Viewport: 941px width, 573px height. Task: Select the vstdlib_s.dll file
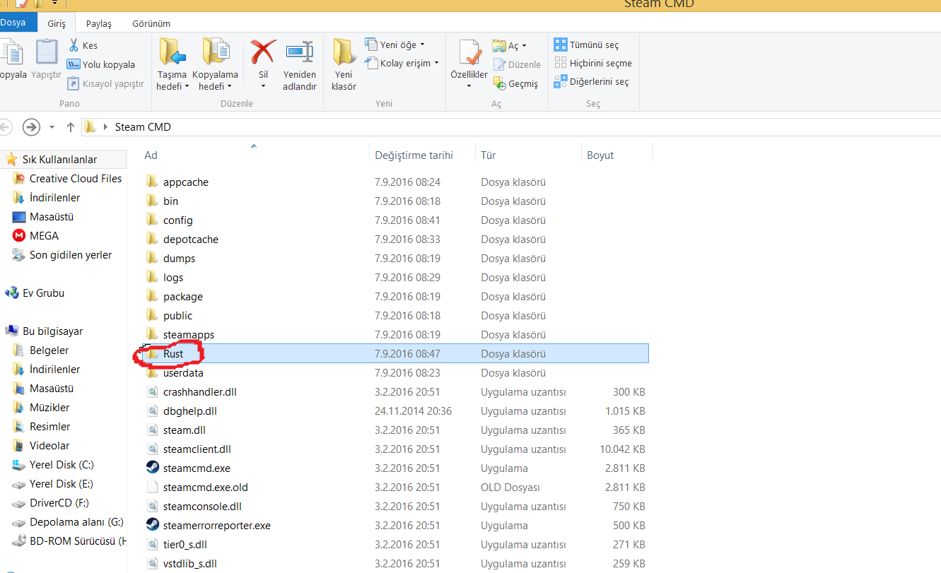point(189,563)
